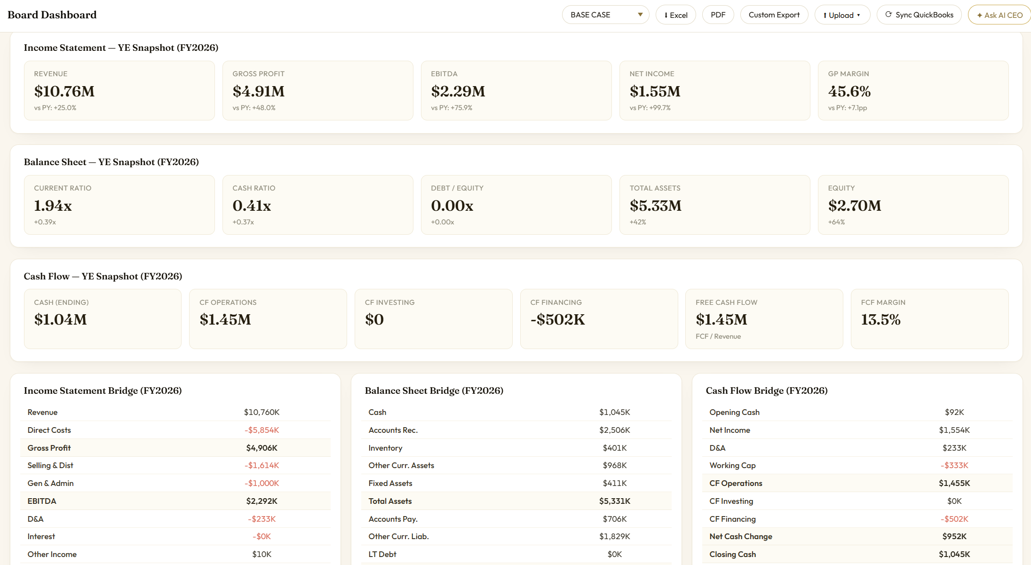
Task: Click the Selling & Dist row label
Action: [x=50, y=465]
